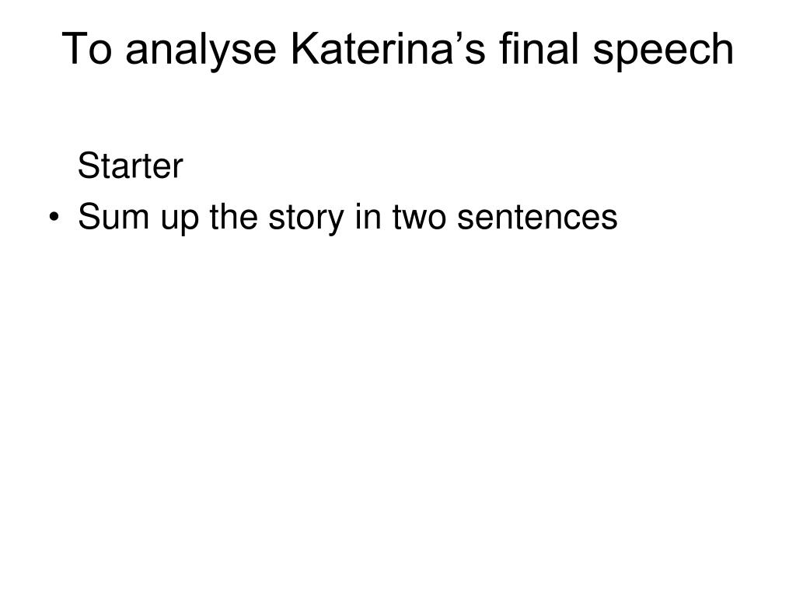This screenshot has width=796, height=597.
Task: Click the word "up" in bullet
Action: [x=180, y=219]
